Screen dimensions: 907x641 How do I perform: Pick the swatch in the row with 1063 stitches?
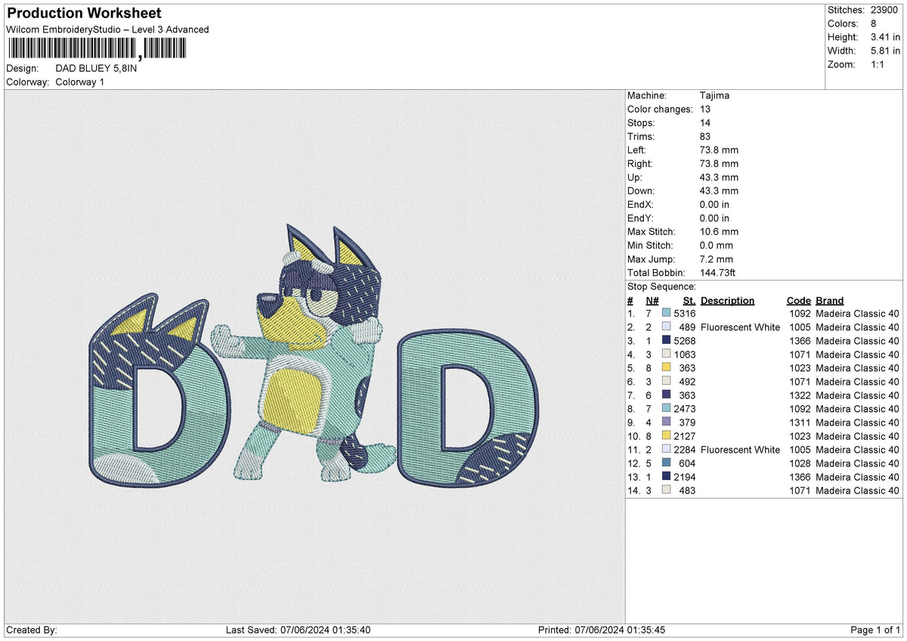(x=666, y=355)
